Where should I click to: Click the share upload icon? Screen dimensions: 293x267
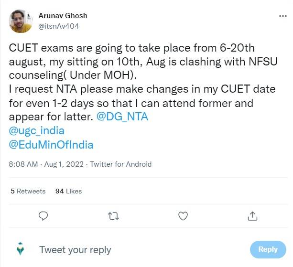point(252,216)
